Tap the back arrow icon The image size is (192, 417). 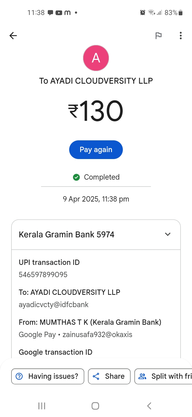(x=13, y=36)
